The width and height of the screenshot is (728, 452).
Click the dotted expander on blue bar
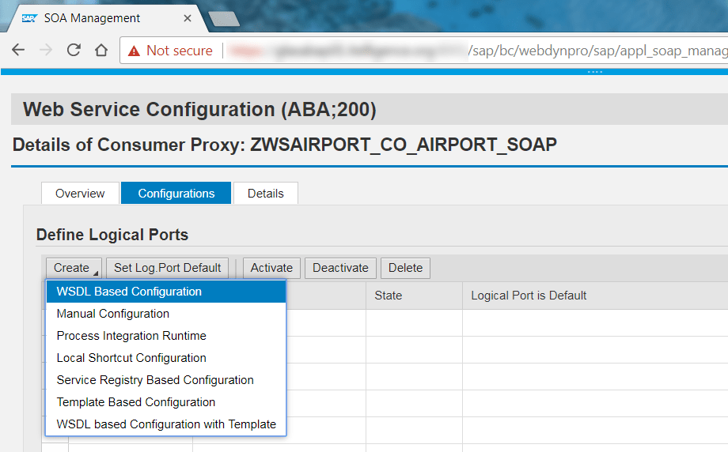[x=595, y=72]
